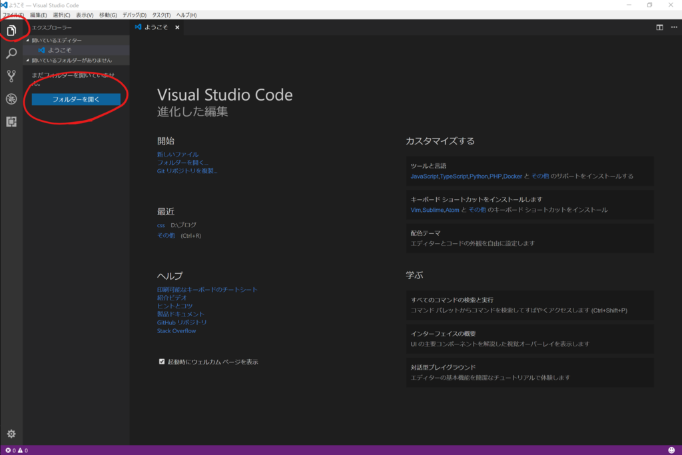
Task: Open the タスク(T) menu
Action: [x=161, y=15]
